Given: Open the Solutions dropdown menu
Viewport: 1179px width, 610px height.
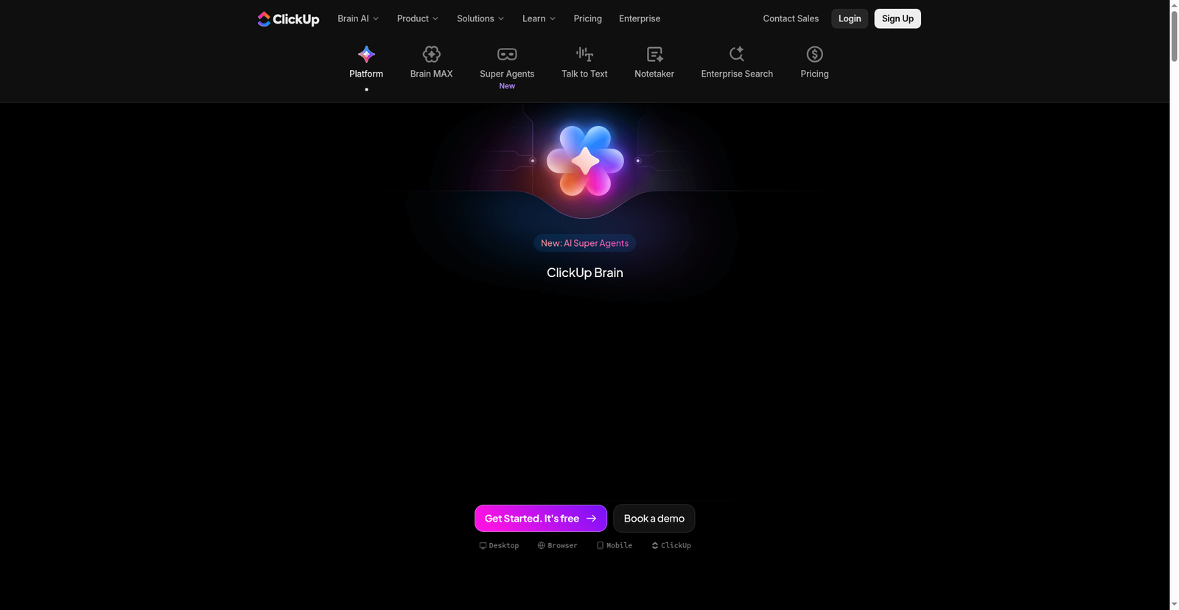Looking at the screenshot, I should [x=480, y=18].
